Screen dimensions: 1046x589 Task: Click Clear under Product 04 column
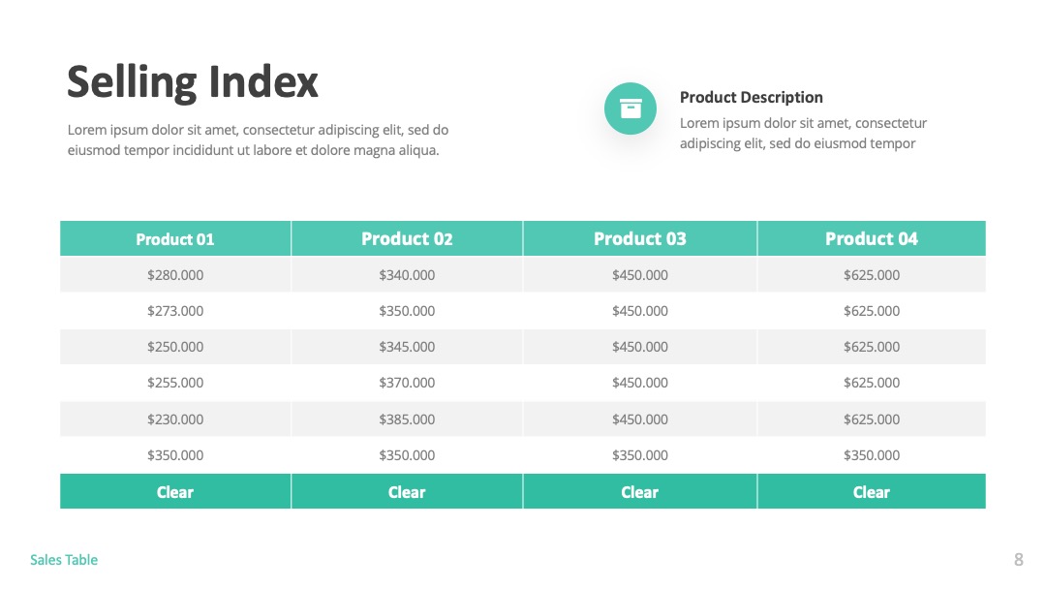coord(872,491)
